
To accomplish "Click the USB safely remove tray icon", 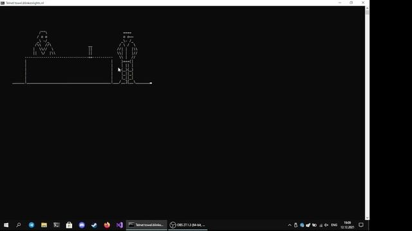I will 295,225.
